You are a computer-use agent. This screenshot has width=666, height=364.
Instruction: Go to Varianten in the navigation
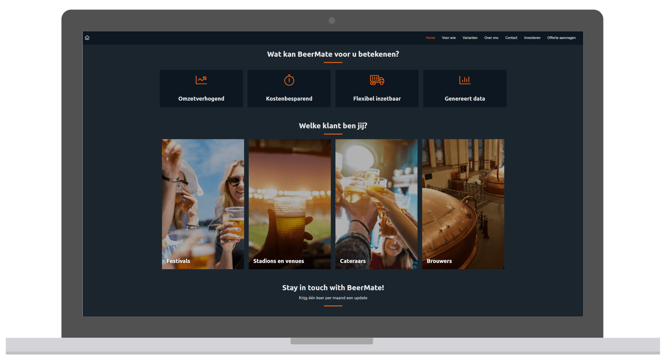click(470, 38)
